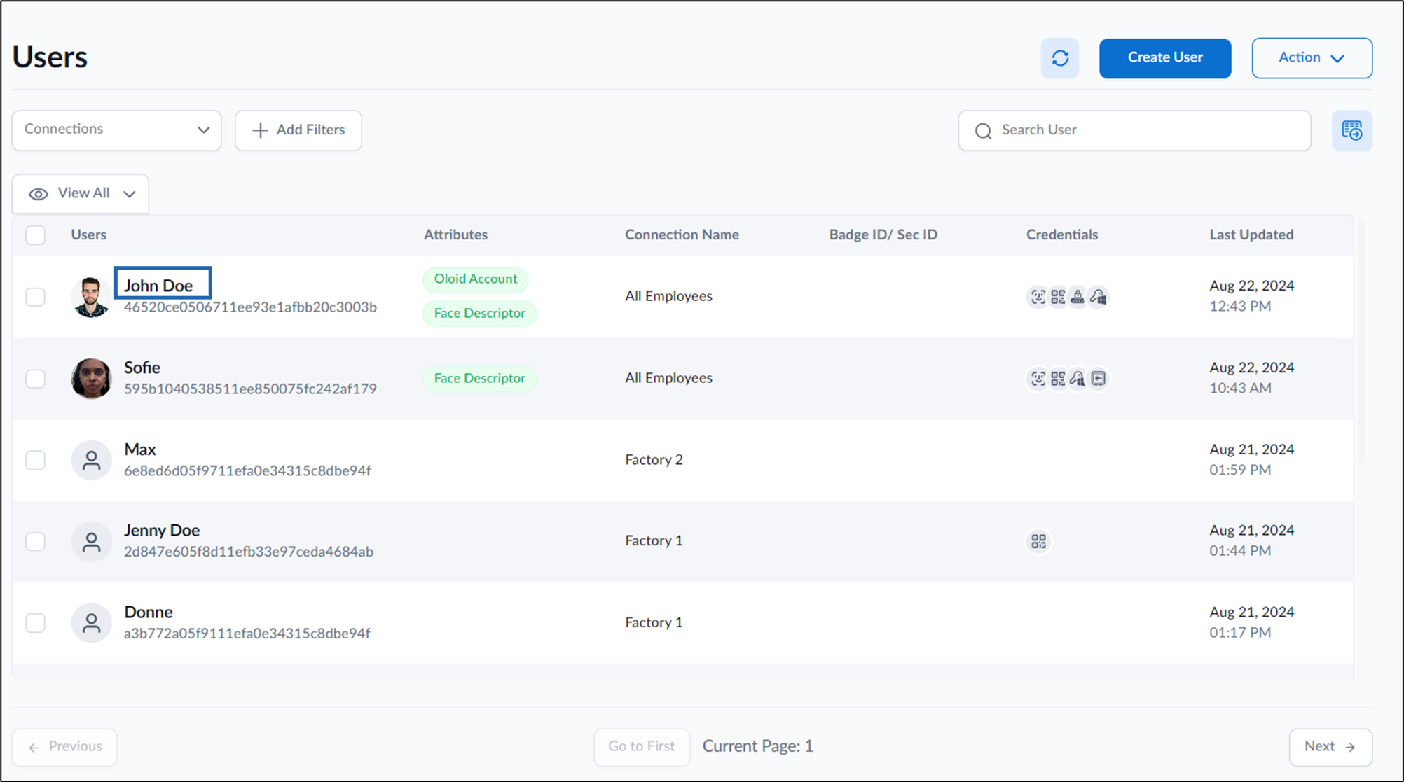This screenshot has height=782, width=1404.
Task: Click Max's placeholder avatar icon
Action: click(x=91, y=460)
